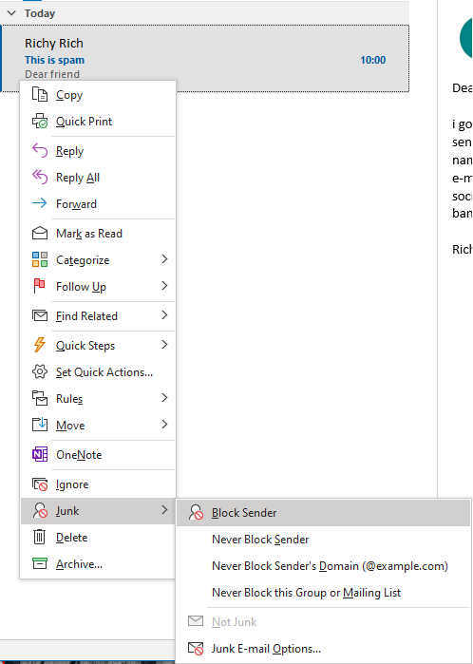Select Set Quick Actions... entry
Image resolution: width=473 pixels, height=664 pixels.
[x=98, y=371]
